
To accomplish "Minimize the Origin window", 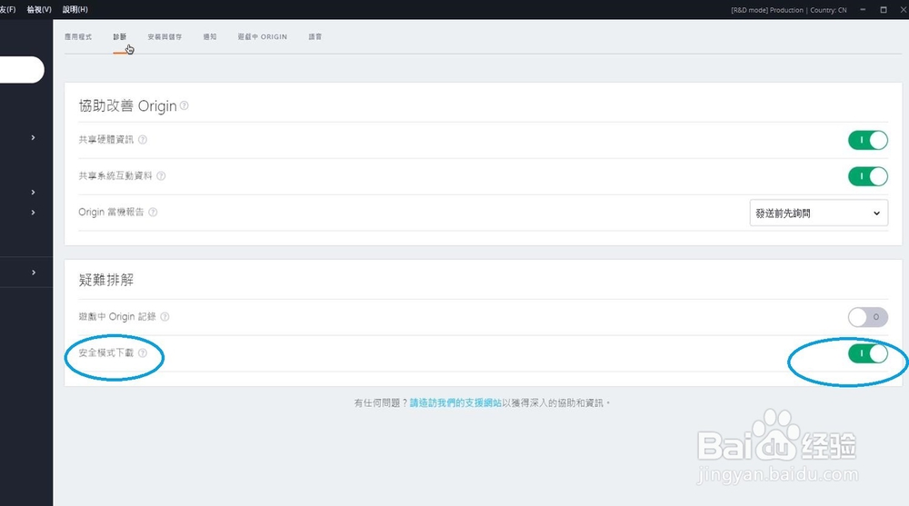I will point(863,9).
